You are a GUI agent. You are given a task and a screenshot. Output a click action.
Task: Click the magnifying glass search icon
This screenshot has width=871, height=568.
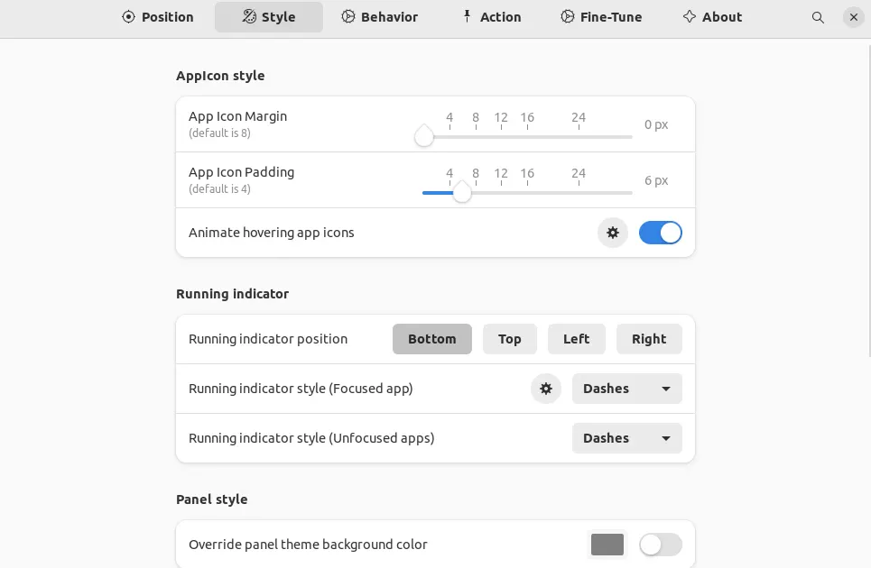[818, 17]
